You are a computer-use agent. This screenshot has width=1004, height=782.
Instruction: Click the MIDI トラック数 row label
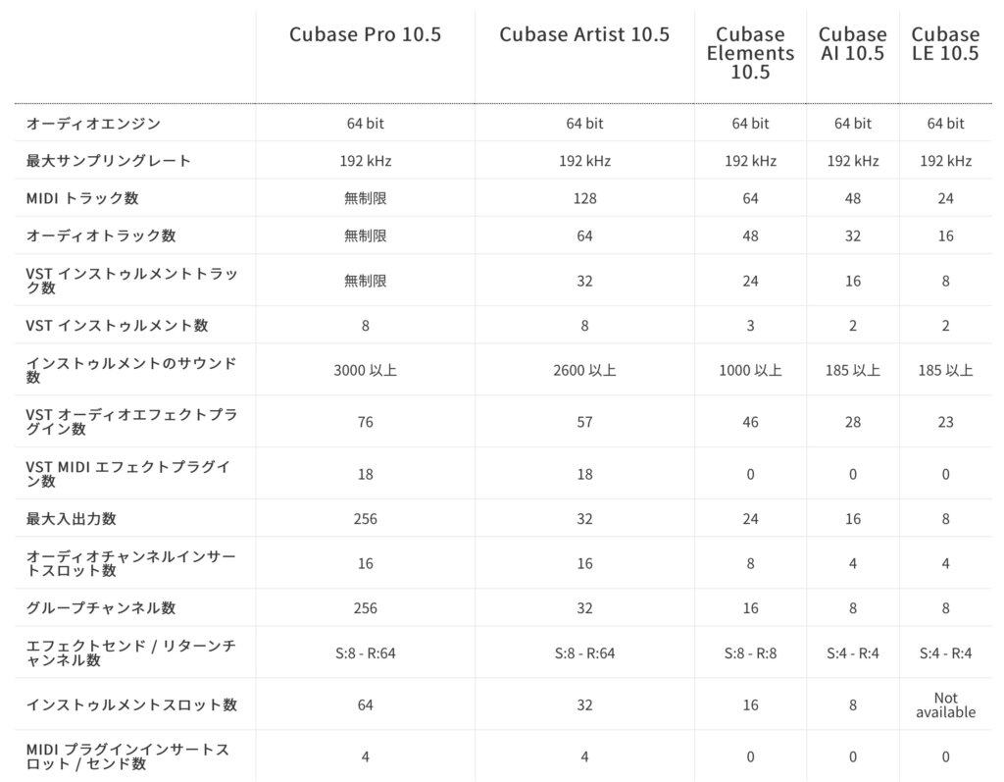[x=82, y=198]
